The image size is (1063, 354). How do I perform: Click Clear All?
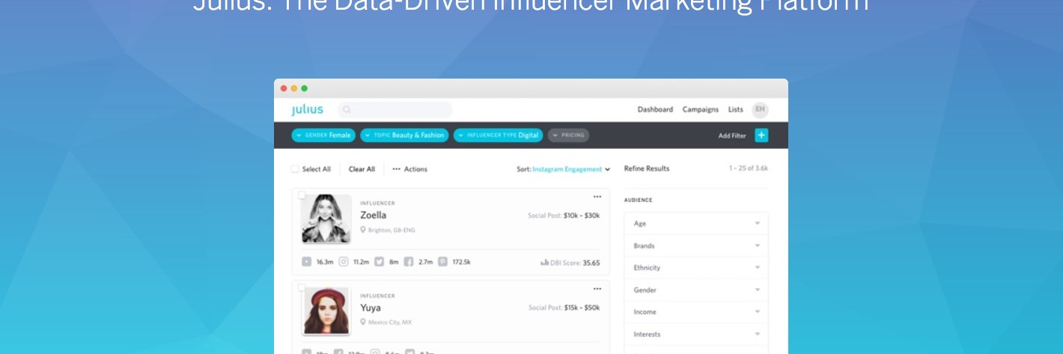click(362, 169)
